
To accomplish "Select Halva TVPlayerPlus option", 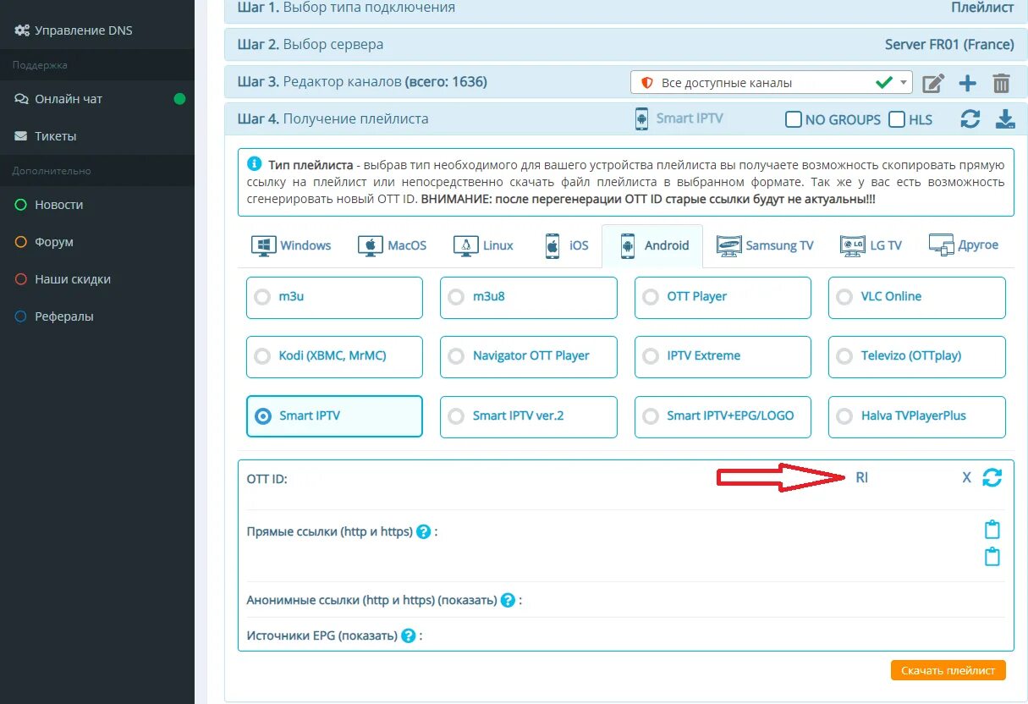I will point(917,416).
